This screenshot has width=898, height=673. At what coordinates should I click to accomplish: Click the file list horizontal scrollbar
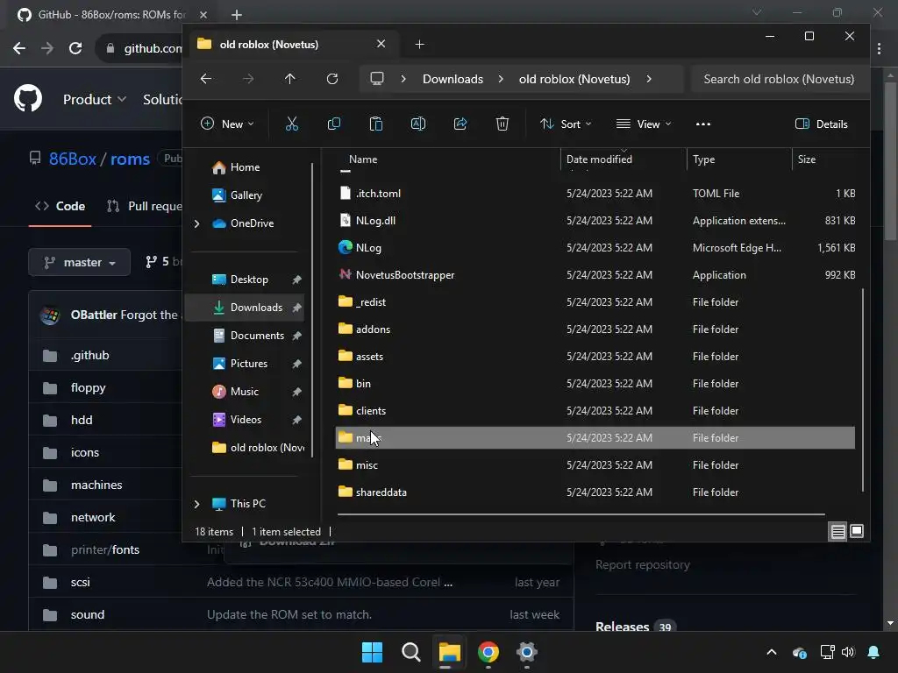(581, 514)
